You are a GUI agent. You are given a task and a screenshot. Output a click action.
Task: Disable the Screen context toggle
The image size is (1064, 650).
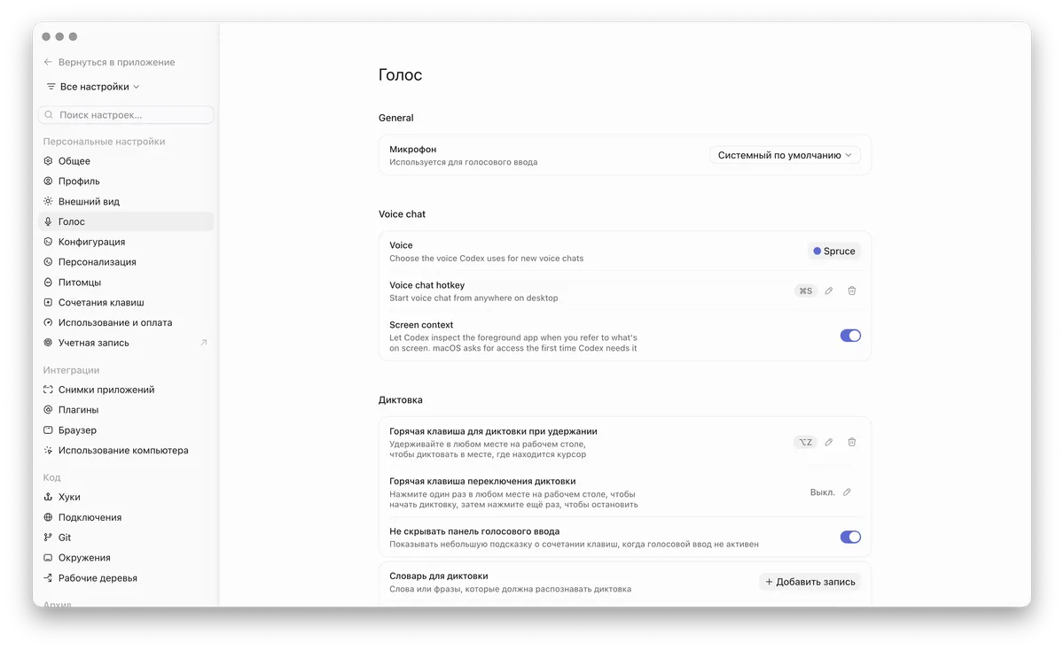click(x=850, y=336)
